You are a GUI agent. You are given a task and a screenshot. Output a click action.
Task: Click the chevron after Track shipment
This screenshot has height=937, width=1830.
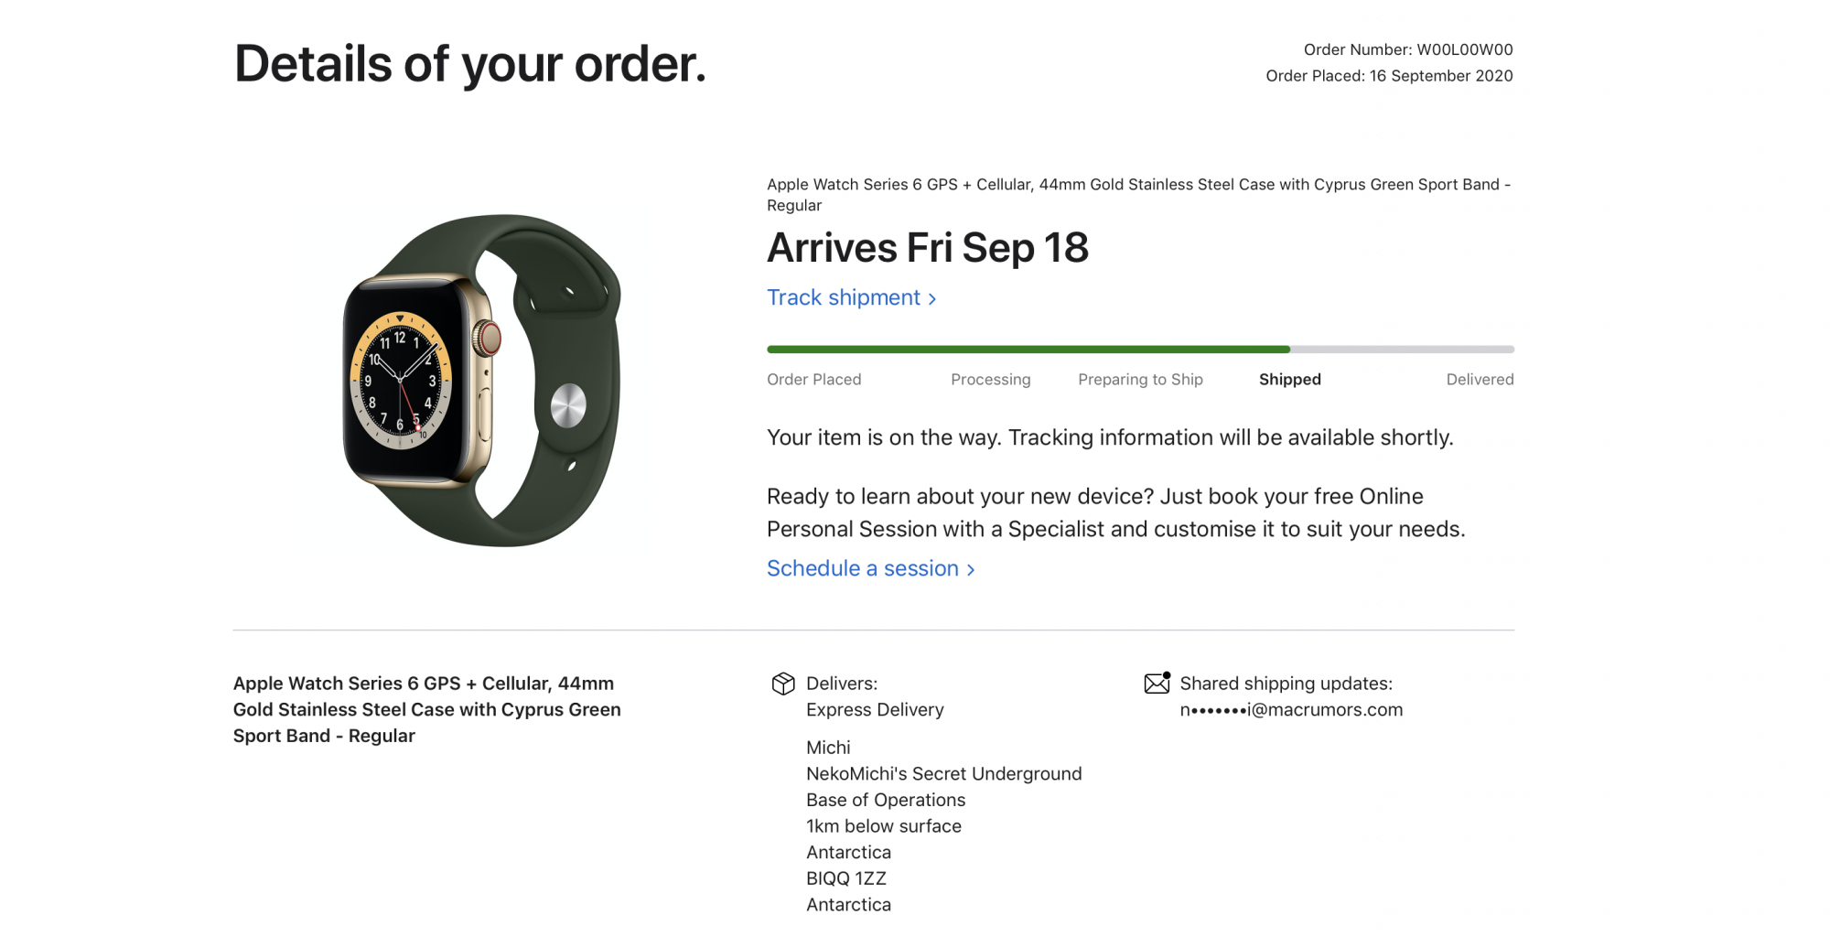[932, 299]
